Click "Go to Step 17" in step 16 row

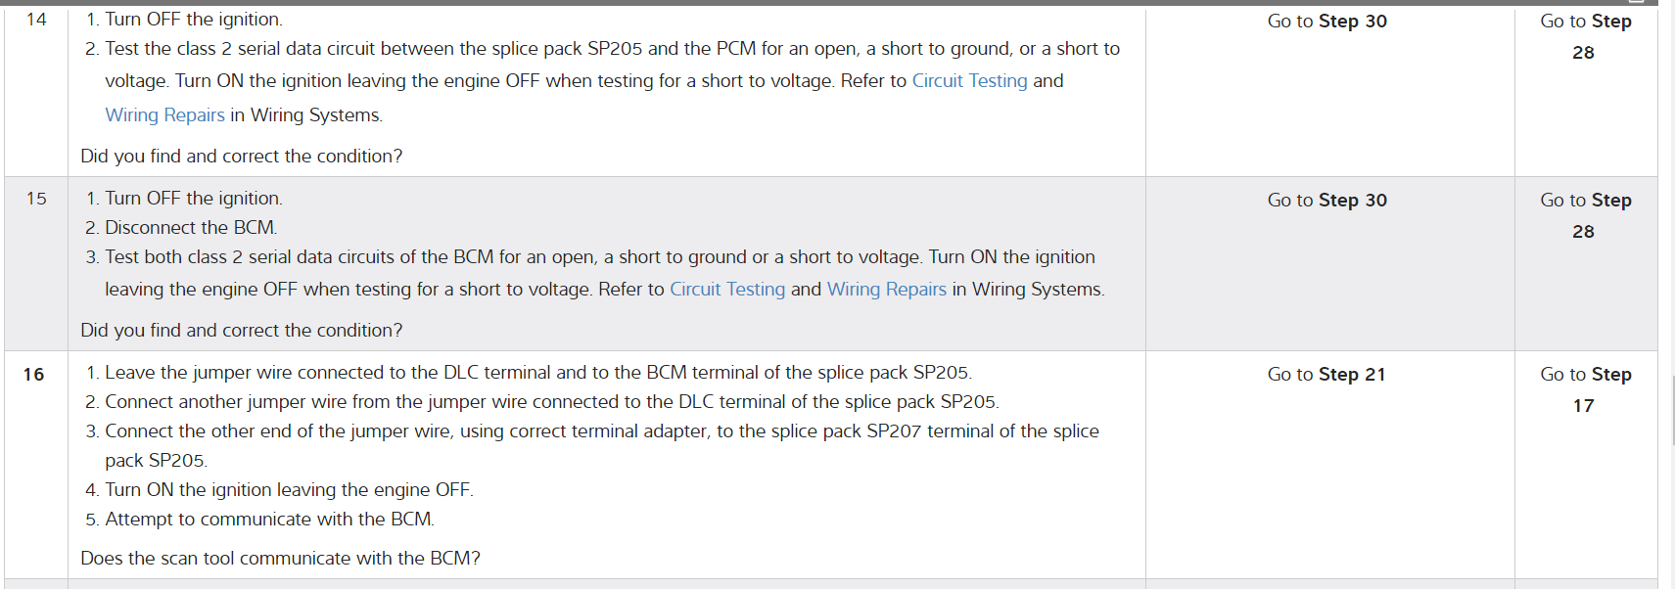point(1585,389)
